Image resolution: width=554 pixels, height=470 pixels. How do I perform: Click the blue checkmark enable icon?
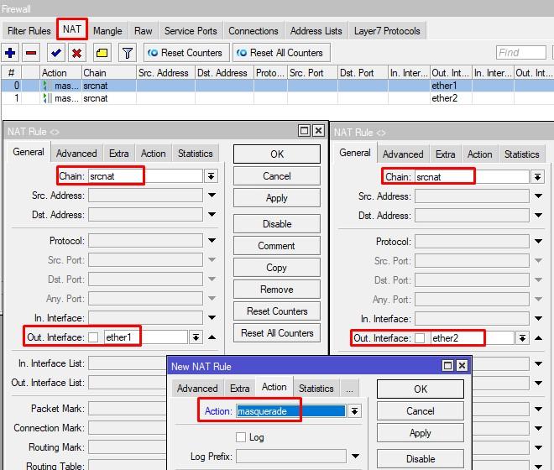point(55,53)
